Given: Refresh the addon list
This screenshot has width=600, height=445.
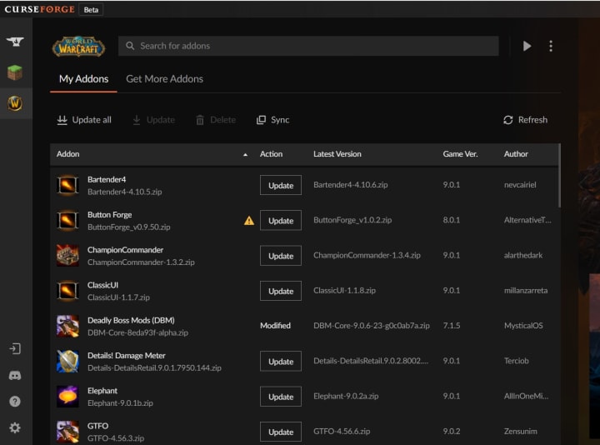Looking at the screenshot, I should (x=525, y=120).
